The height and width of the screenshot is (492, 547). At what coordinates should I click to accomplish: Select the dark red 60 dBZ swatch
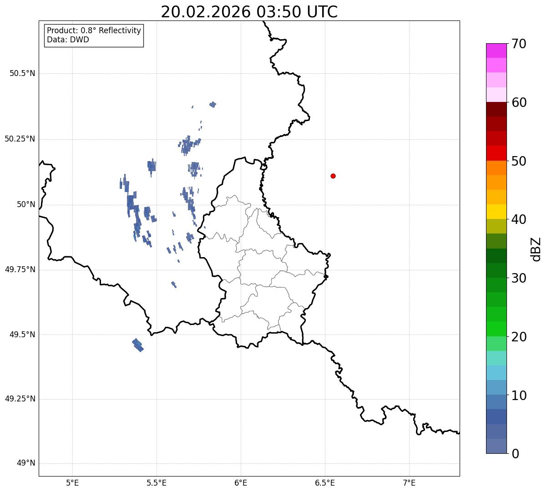pos(496,109)
